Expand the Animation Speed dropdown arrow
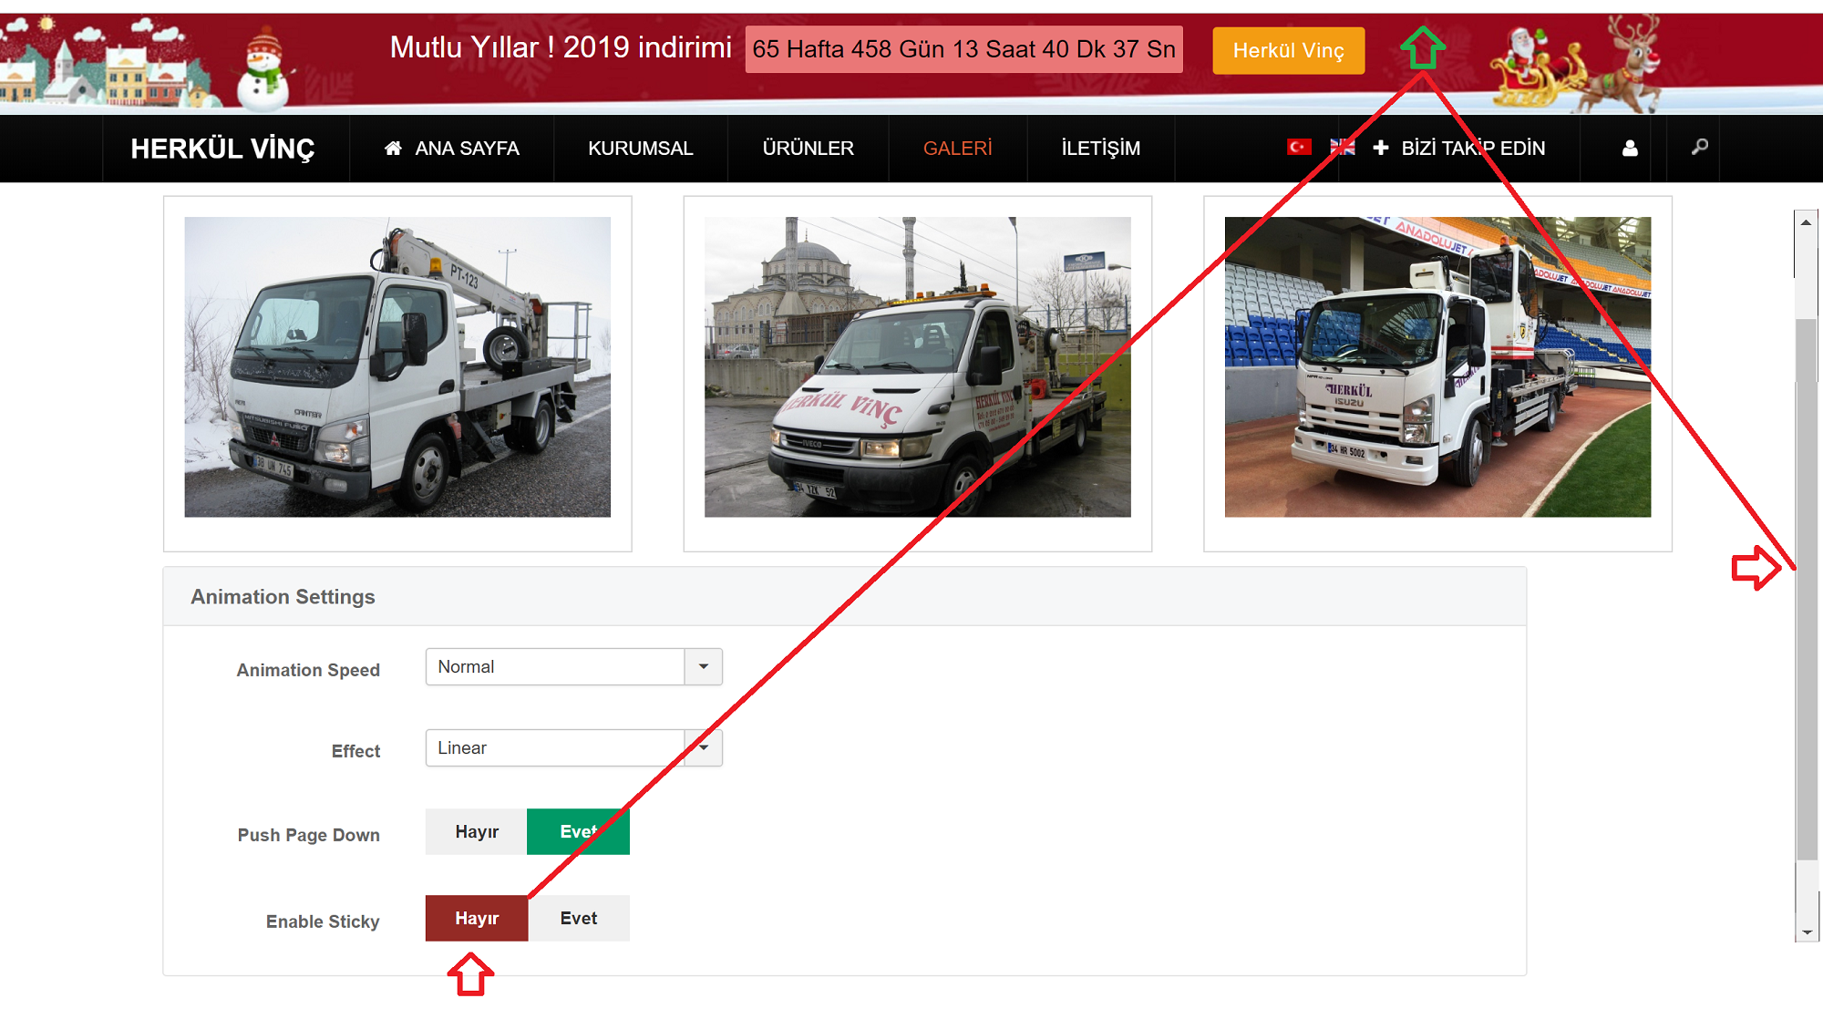This screenshot has width=1823, height=1019. tap(703, 667)
